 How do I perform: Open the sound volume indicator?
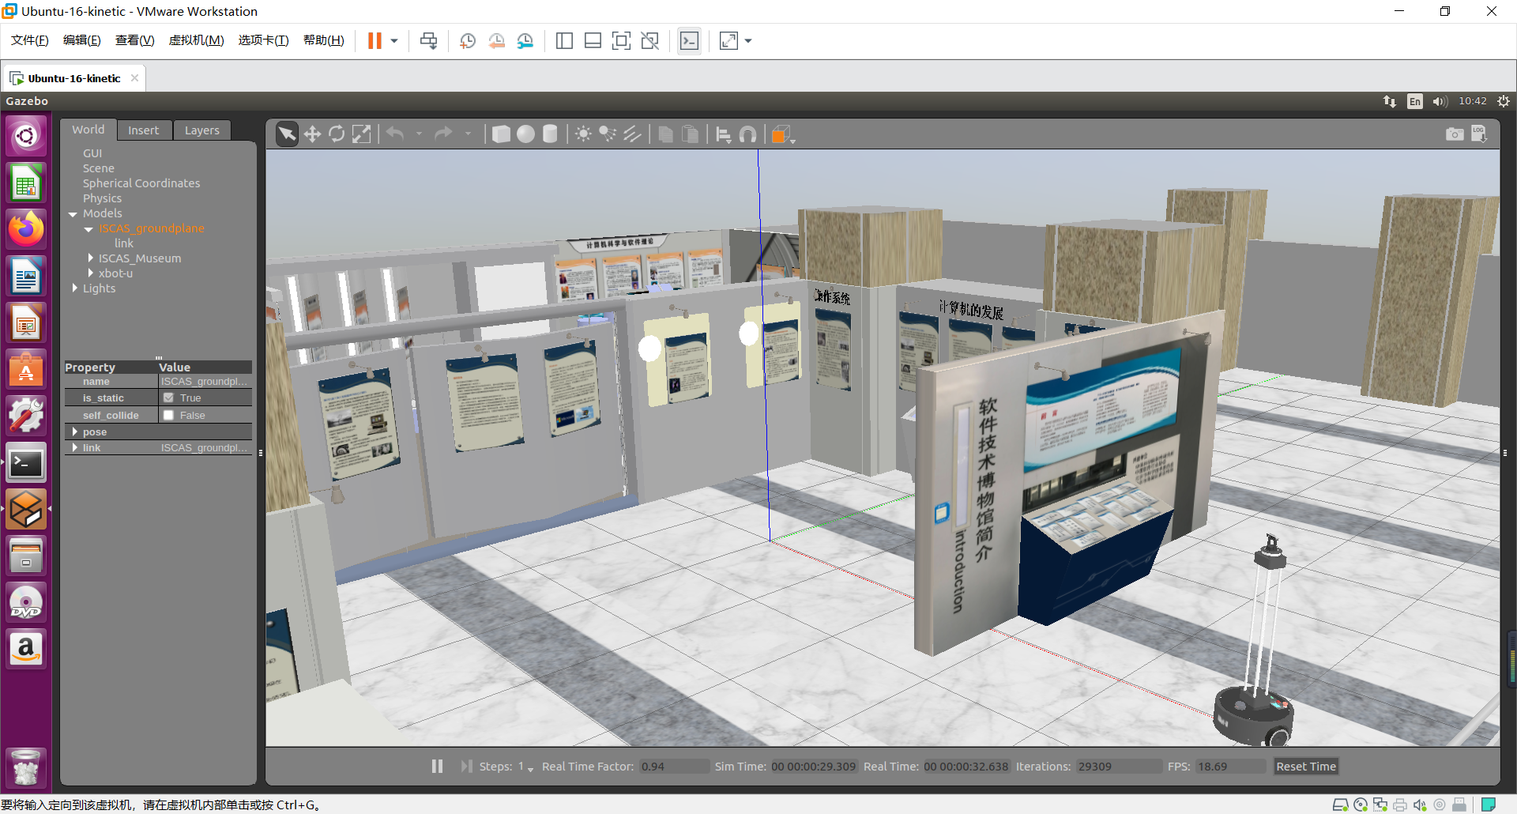click(1440, 101)
